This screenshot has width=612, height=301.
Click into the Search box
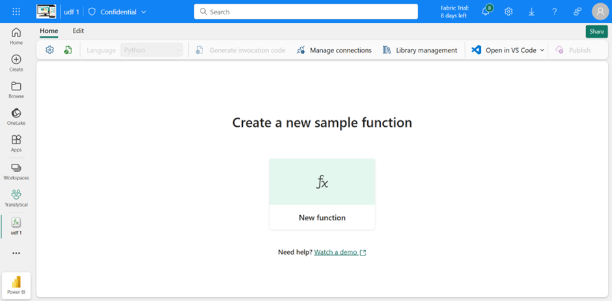[x=306, y=12]
